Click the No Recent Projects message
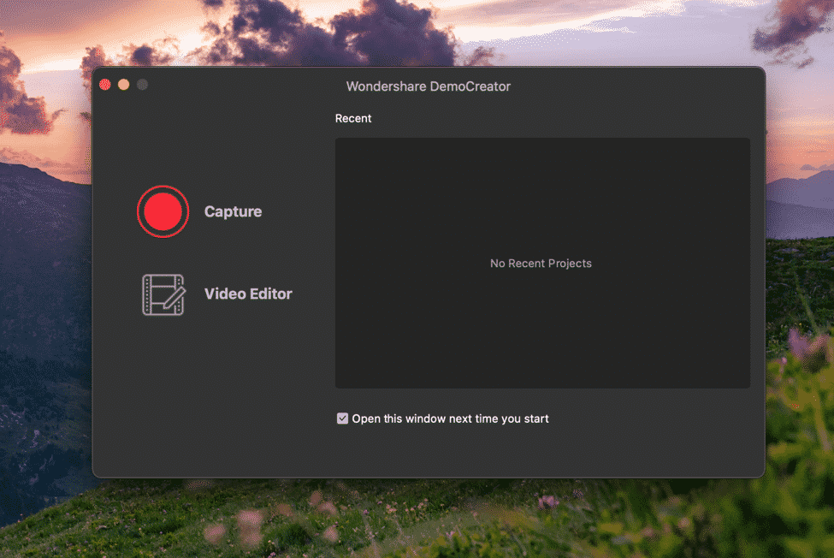 pyautogui.click(x=541, y=263)
